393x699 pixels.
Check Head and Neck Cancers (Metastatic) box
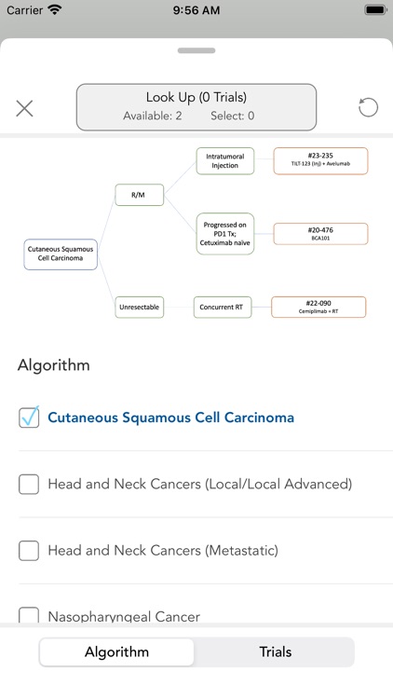29,551
